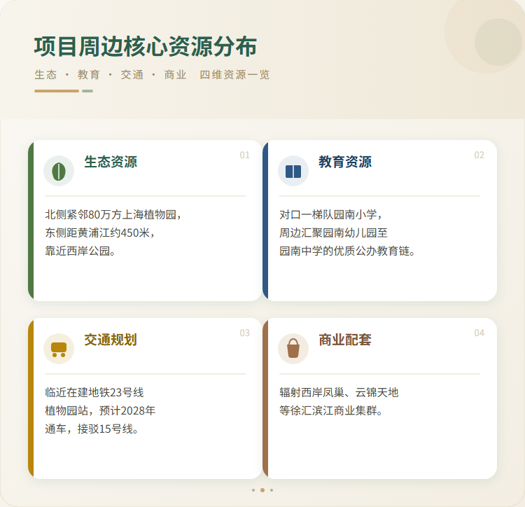Screen dimensions: 525x507
Task: Select the line 园南中学的优质公办教育链
Action: point(347,251)
